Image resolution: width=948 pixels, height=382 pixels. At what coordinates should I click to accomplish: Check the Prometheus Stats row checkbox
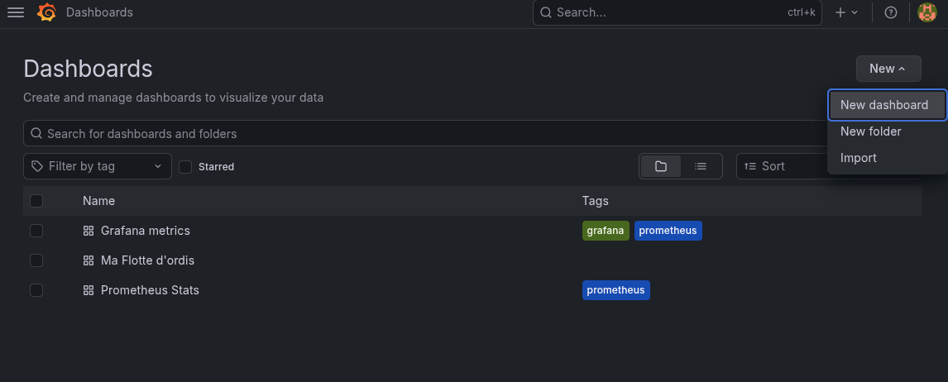tap(36, 290)
